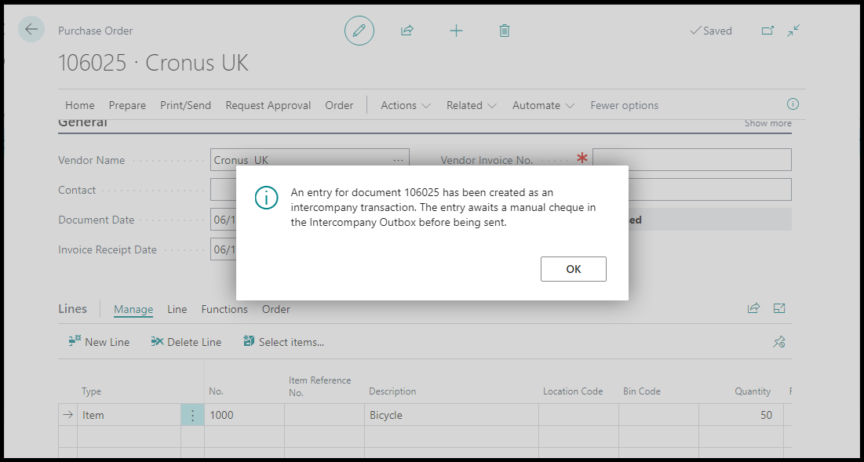Open the Print/Send tab
864x462 pixels.
click(186, 105)
